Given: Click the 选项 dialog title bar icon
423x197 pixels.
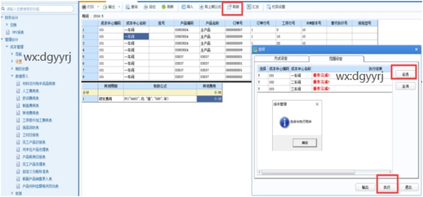Looking at the screenshot, I should [x=255, y=50].
